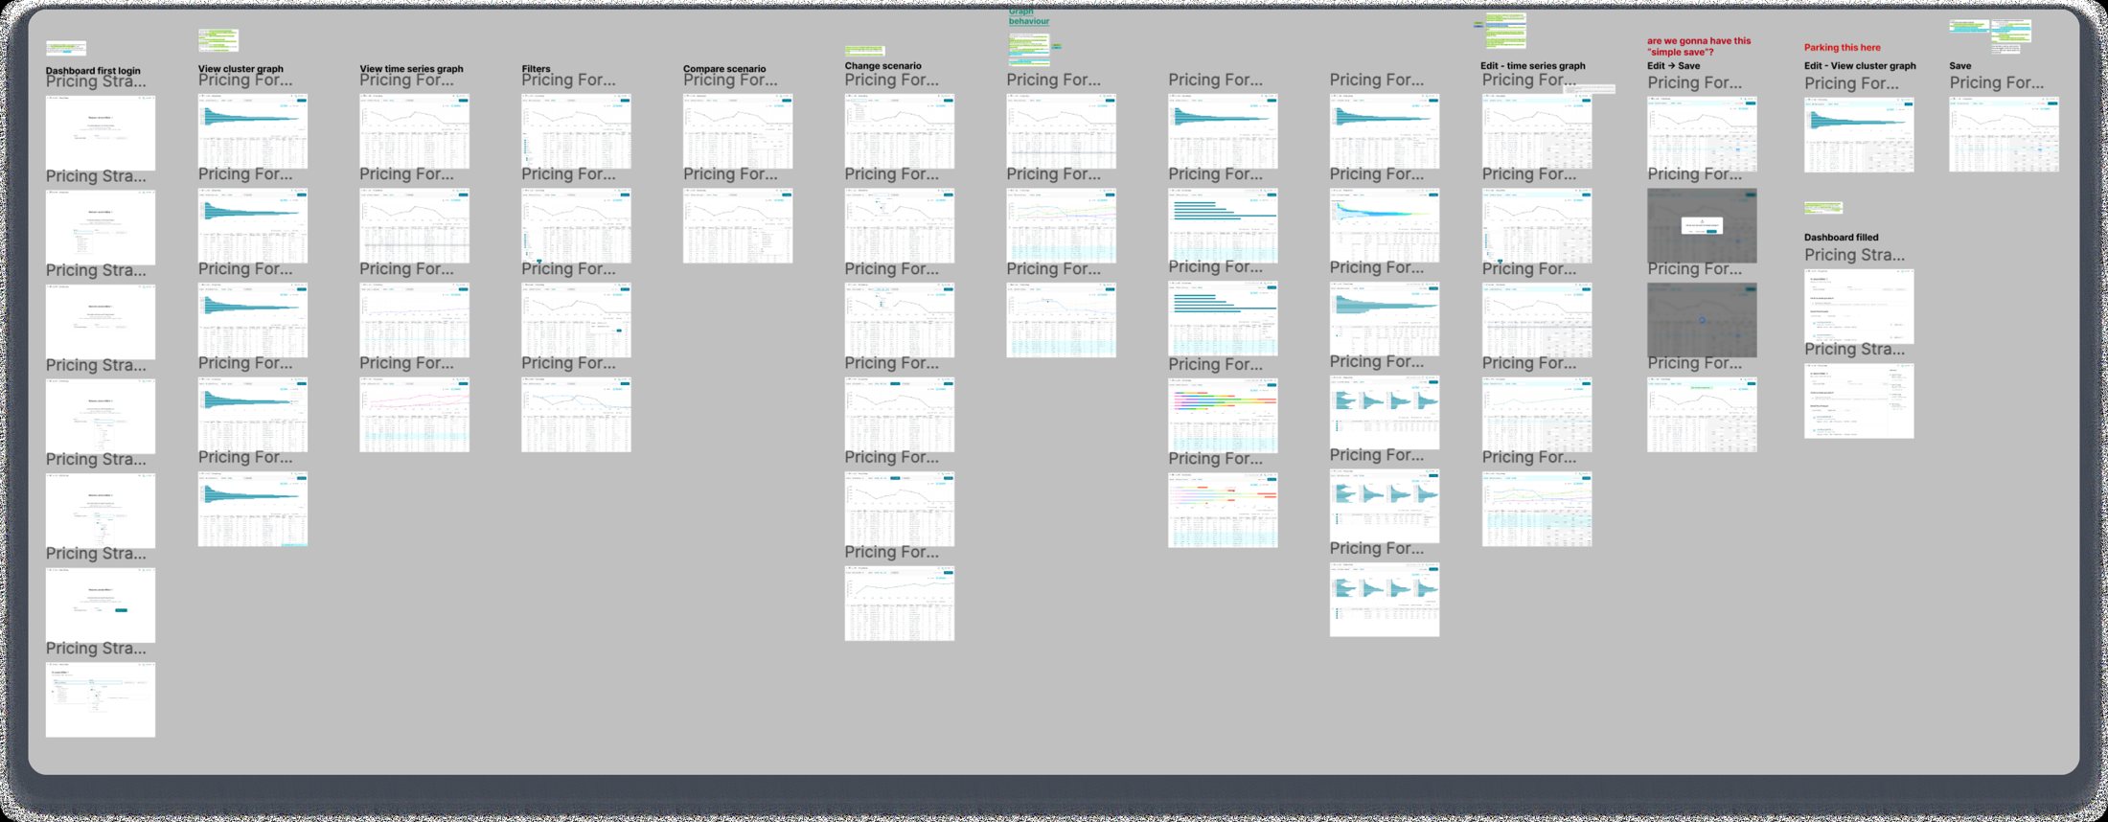Open top frame under 'View time series graph'
The width and height of the screenshot is (2108, 822).
(x=414, y=131)
